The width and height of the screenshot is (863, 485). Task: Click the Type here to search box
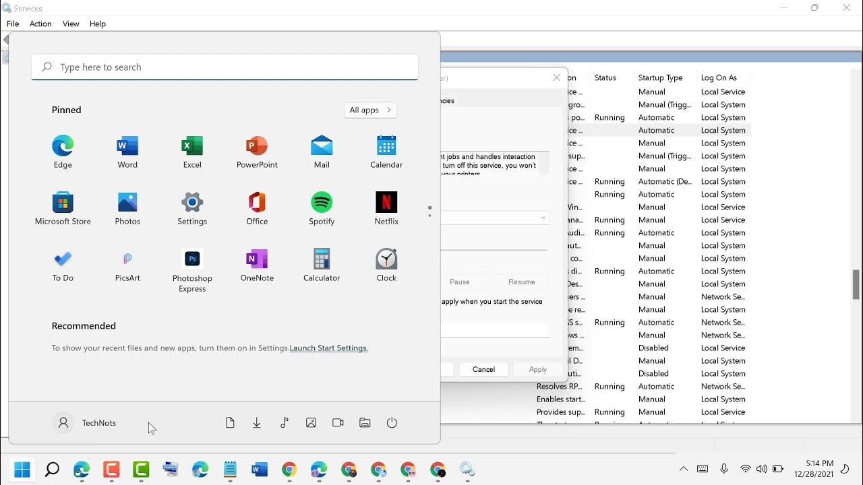pos(225,67)
